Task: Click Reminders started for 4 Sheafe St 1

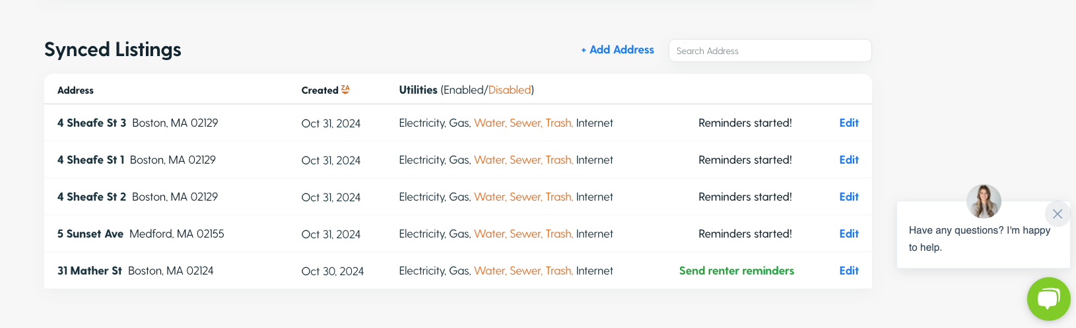Action: coord(745,160)
